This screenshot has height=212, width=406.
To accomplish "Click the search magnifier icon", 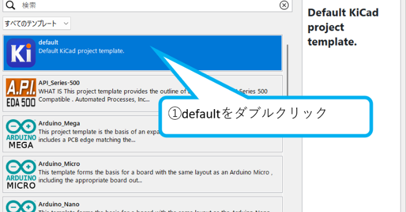I will (x=10, y=5).
